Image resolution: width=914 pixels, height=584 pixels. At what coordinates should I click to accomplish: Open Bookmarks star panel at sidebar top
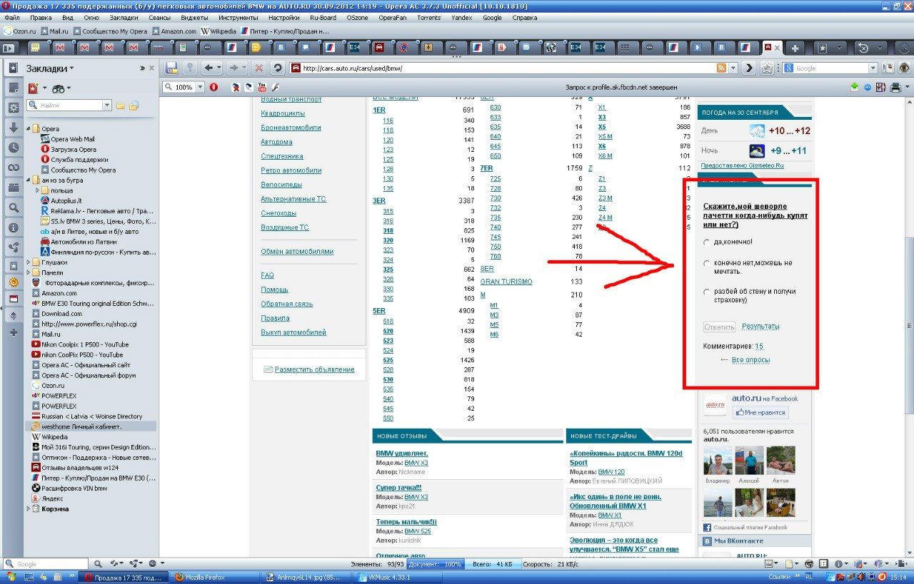point(14,68)
